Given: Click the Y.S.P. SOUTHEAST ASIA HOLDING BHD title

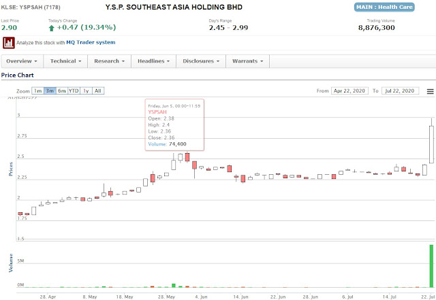Looking at the screenshot, I should [x=174, y=7].
